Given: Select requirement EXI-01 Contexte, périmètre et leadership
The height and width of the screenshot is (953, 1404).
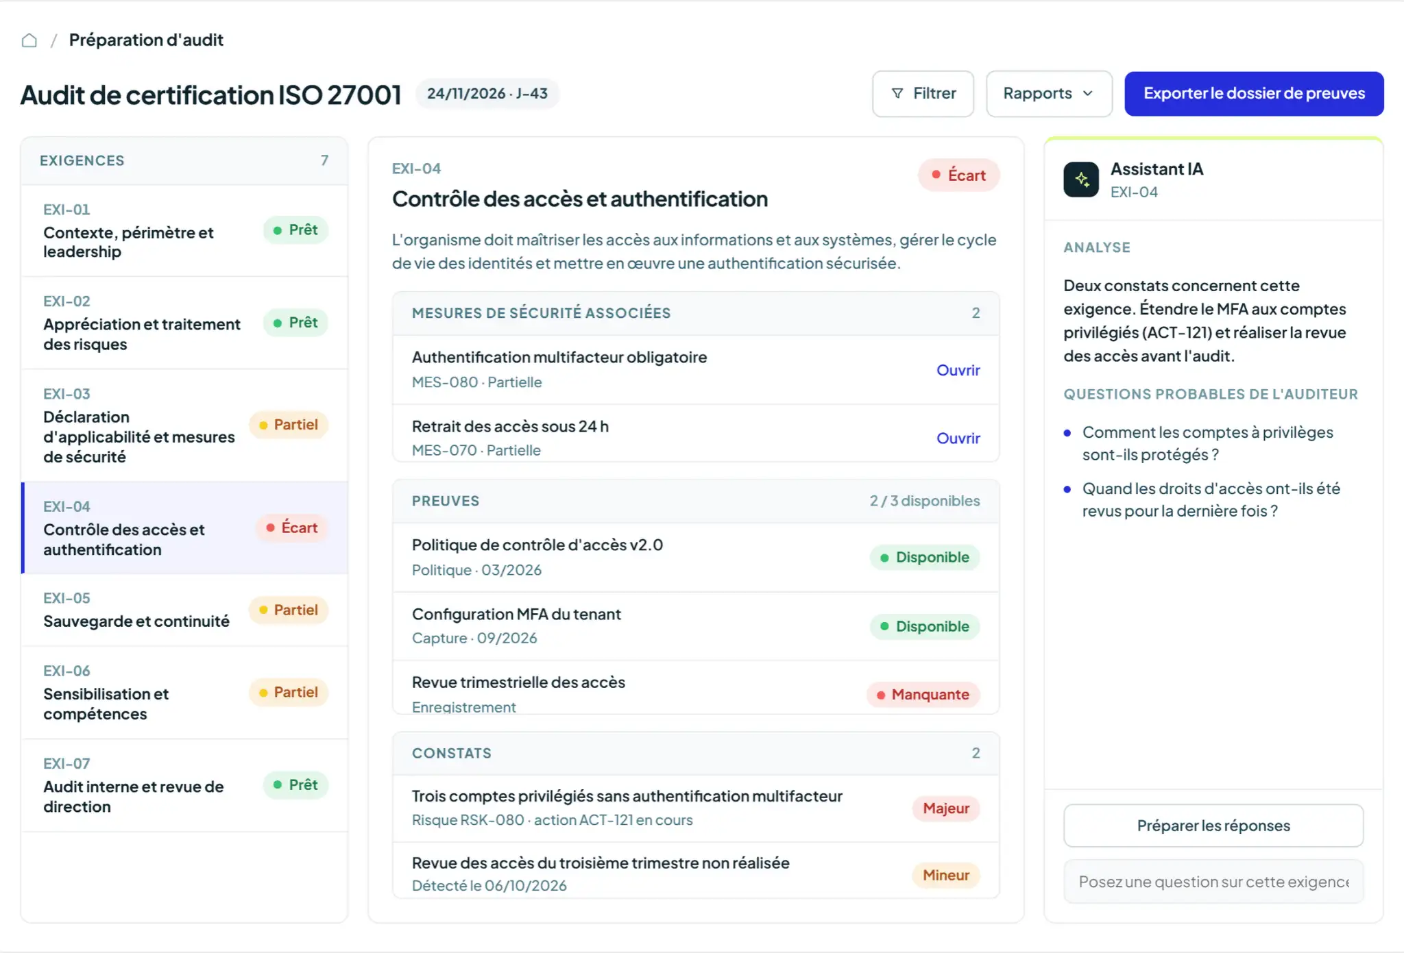Looking at the screenshot, I should pos(184,231).
